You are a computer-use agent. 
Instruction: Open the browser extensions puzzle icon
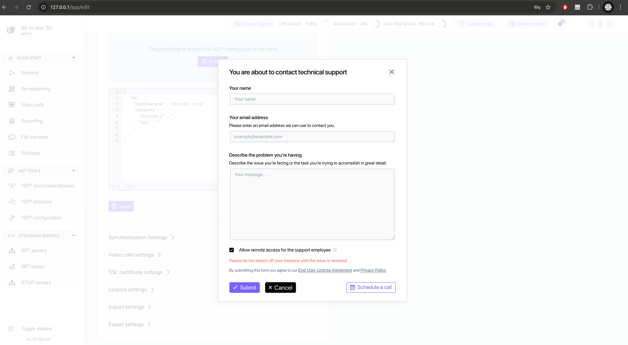[590, 7]
